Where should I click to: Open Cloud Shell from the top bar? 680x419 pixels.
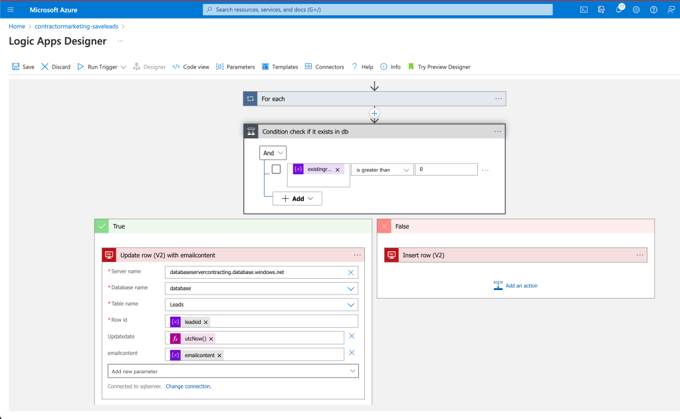[x=584, y=9]
